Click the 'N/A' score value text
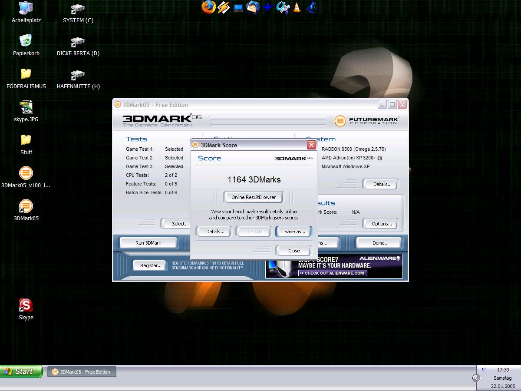The width and height of the screenshot is (521, 391). [x=356, y=212]
